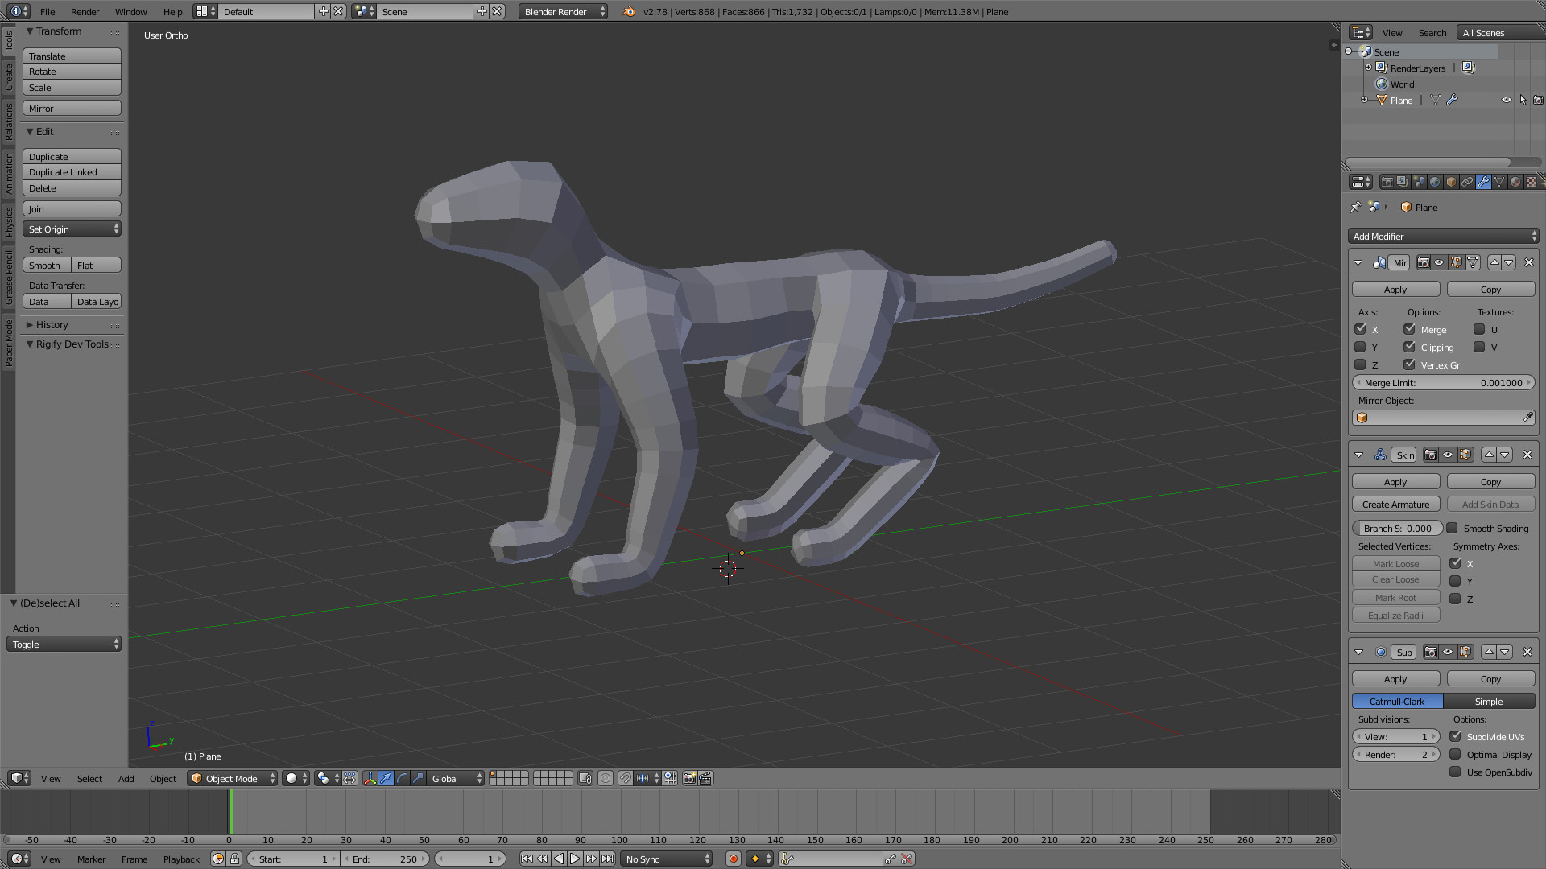Switch to the Create tab

(9, 77)
